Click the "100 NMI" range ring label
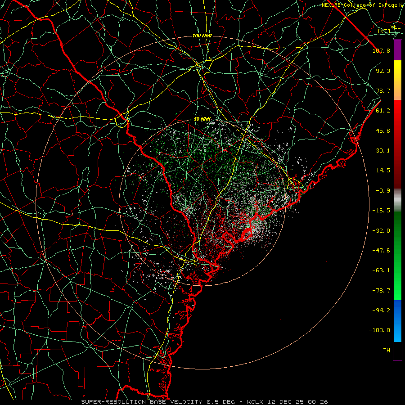The width and height of the screenshot is (405, 405). [x=202, y=36]
